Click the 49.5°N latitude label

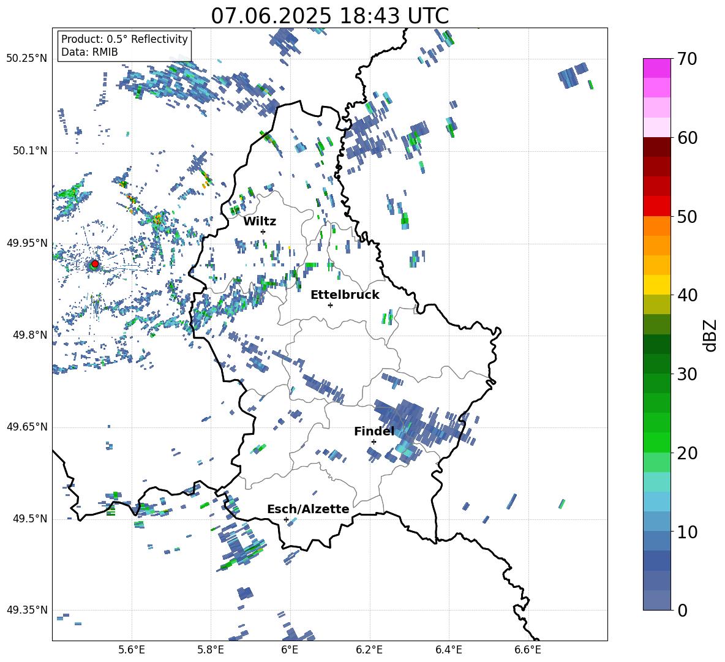(29, 519)
